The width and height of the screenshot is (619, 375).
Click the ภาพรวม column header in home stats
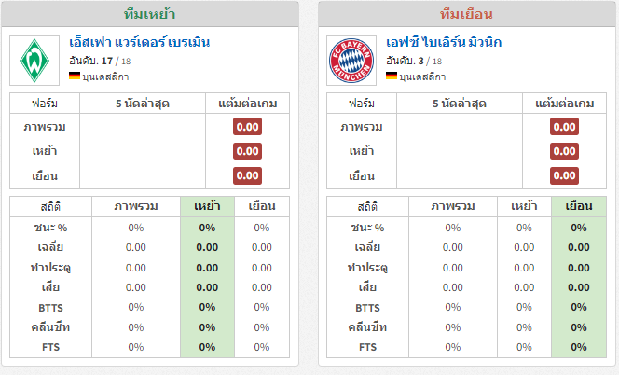click(136, 206)
